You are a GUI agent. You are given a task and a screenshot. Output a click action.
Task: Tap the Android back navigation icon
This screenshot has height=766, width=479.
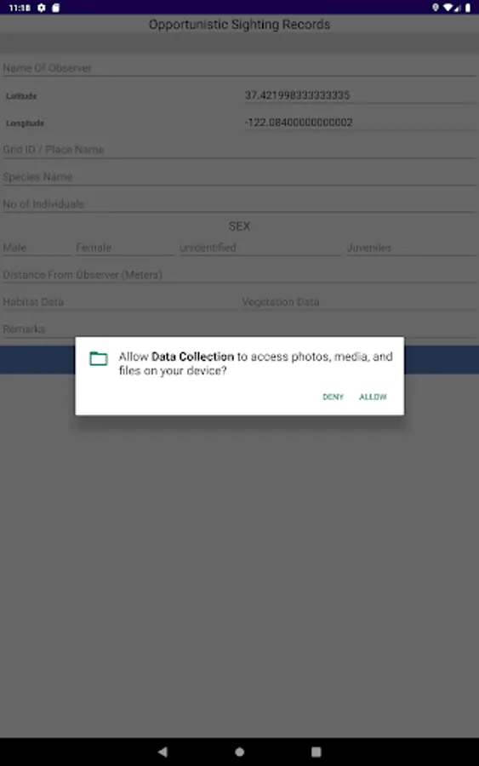pos(163,752)
